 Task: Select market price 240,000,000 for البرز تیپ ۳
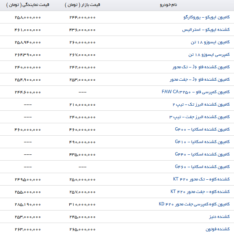click(x=83, y=117)
